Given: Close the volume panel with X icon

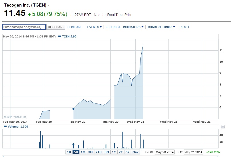Looking at the screenshot, I should click(x=223, y=127).
